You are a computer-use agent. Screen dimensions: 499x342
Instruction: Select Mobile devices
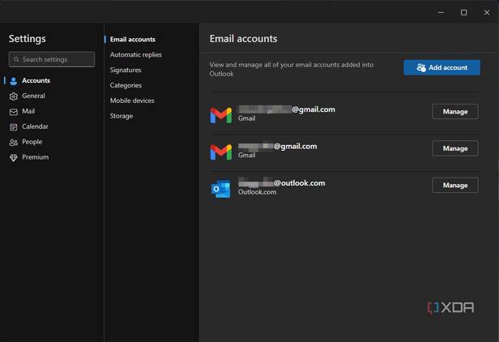[132, 100]
